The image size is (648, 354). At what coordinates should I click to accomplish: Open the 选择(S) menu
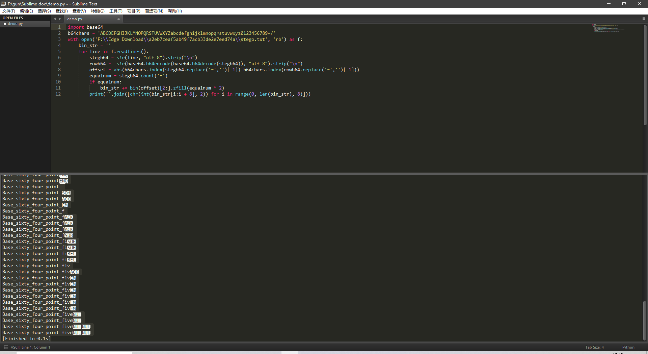[x=44, y=11]
